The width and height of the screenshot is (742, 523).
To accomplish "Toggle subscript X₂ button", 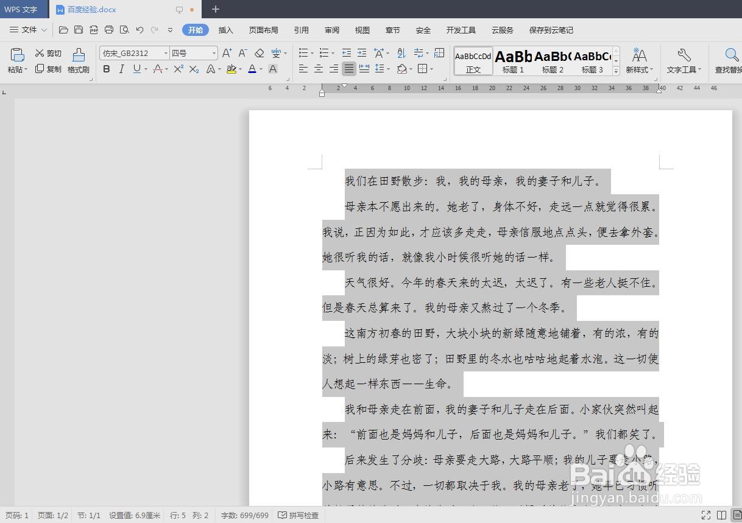I will (194, 69).
